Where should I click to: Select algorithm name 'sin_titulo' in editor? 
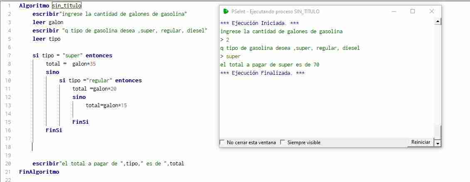coord(66,5)
